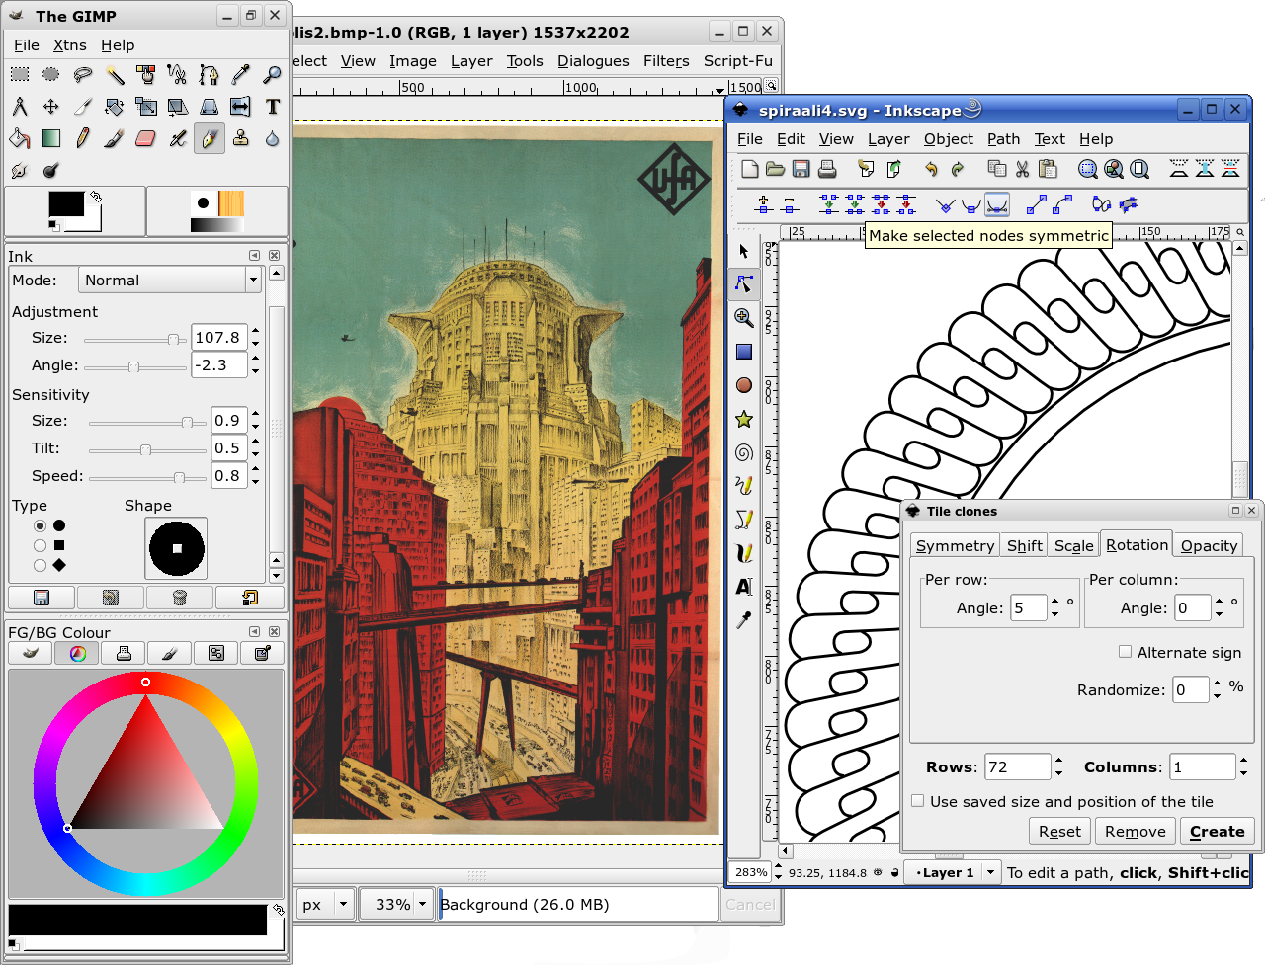
Task: Open the Palette printer-icon colour tab
Action: tap(124, 653)
